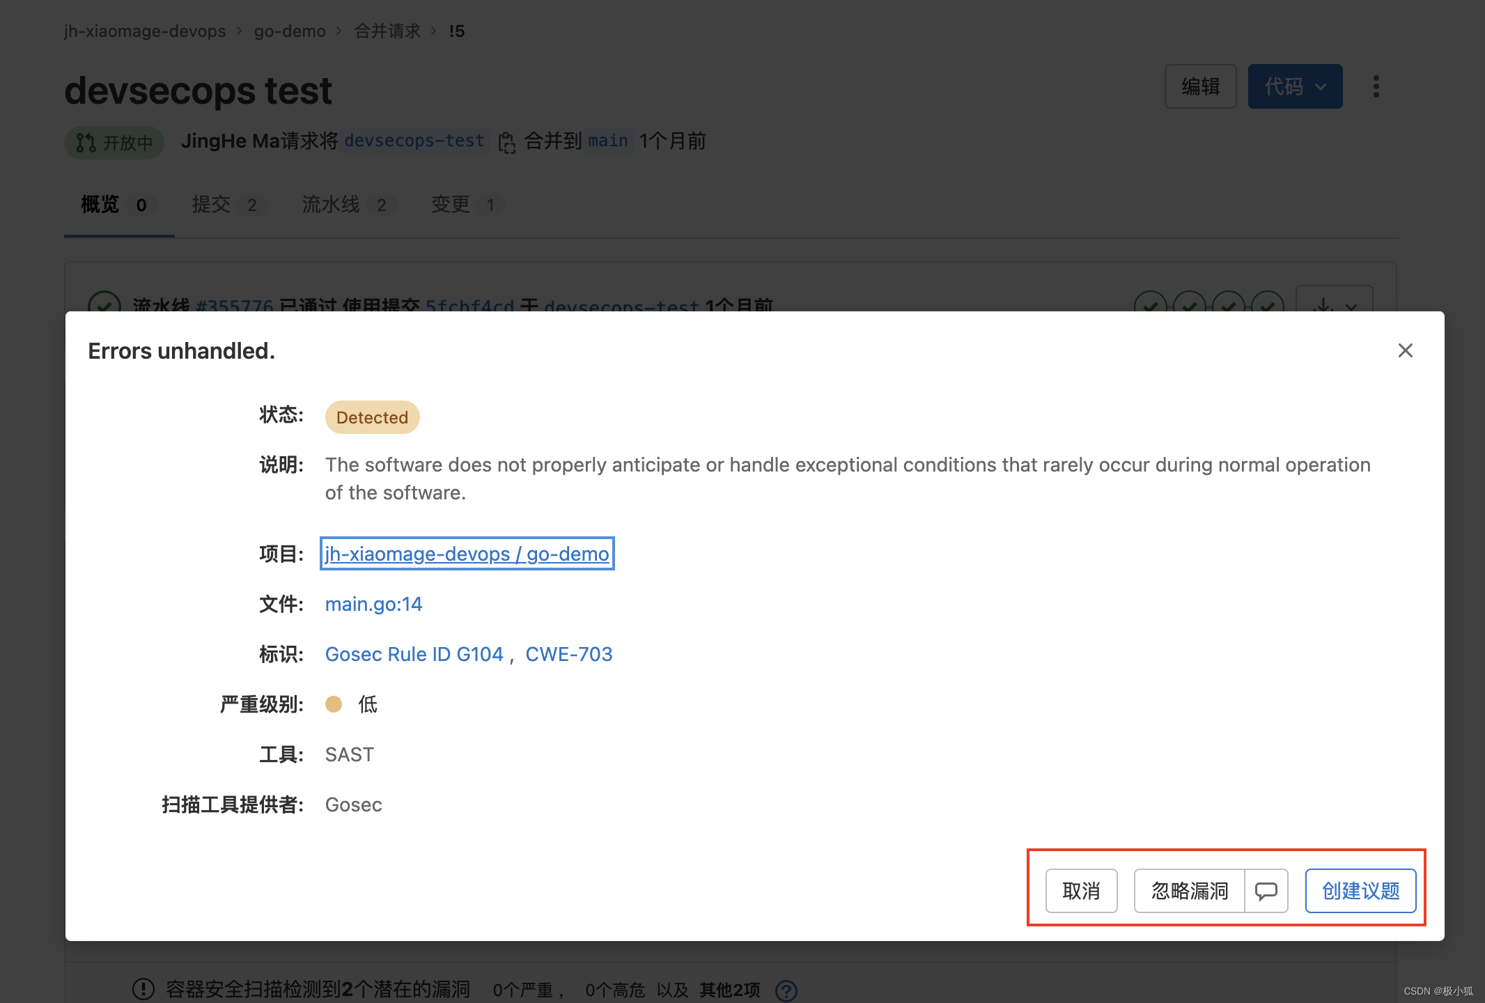Click the first pipeline stage check icon

coord(1151,304)
